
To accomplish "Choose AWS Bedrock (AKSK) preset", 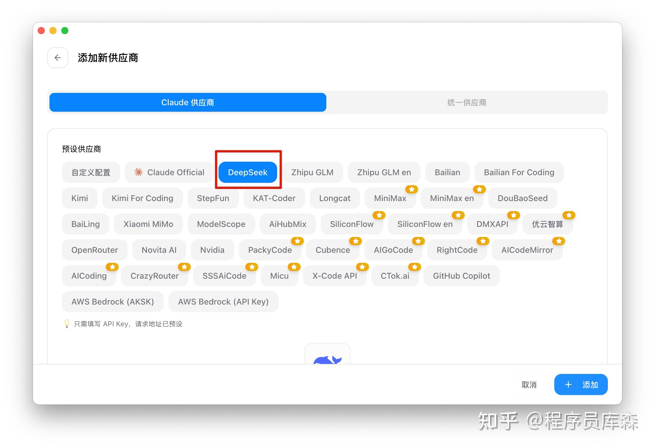I will coord(113,302).
